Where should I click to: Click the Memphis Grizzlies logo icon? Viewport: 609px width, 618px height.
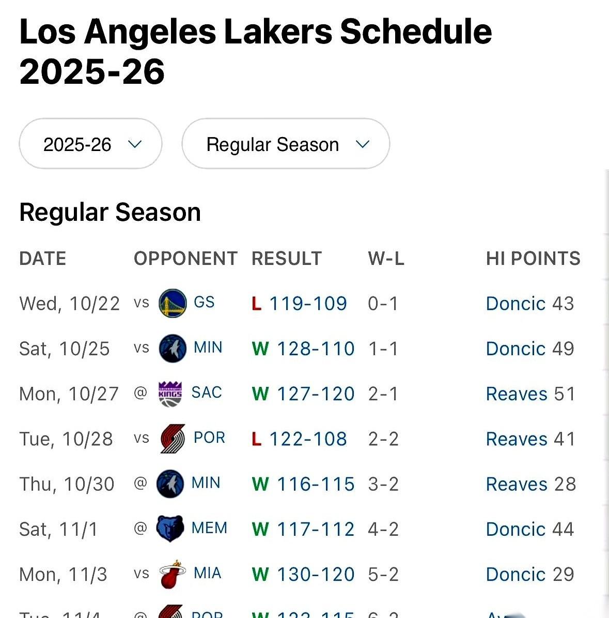[x=170, y=529]
